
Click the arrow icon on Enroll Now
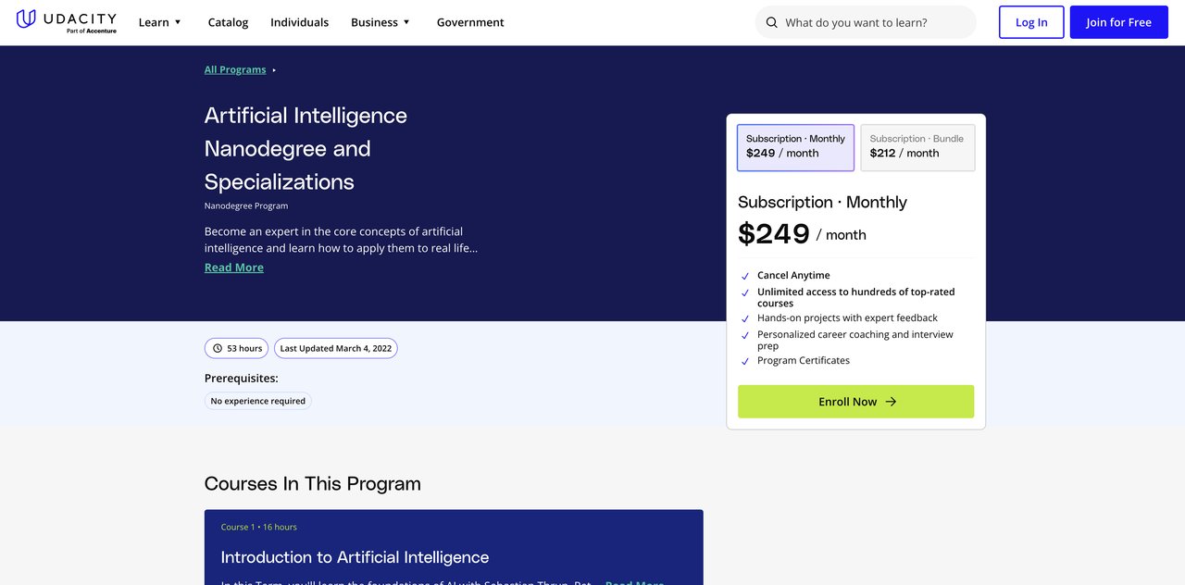[x=891, y=402]
